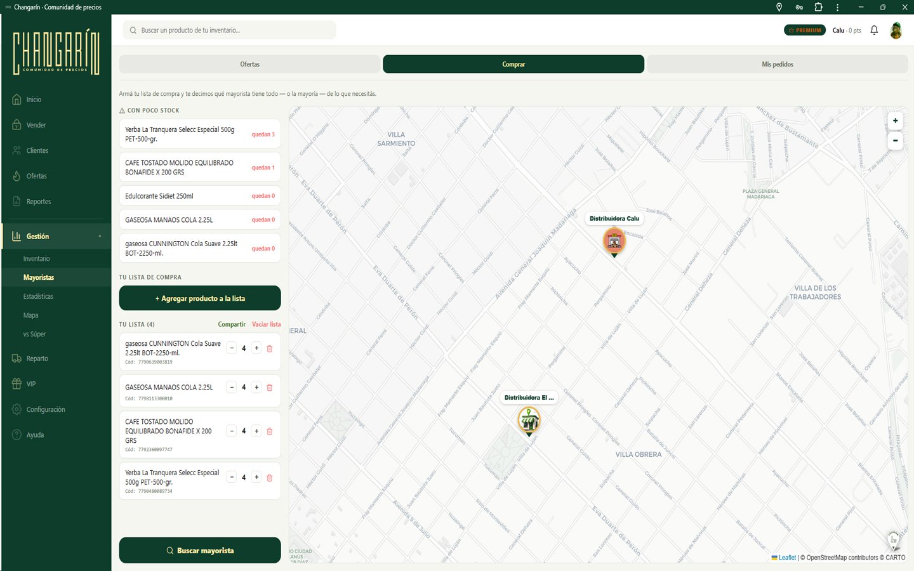914x571 pixels.
Task: Remove Yerba La Tranquera from the list
Action: pos(270,478)
